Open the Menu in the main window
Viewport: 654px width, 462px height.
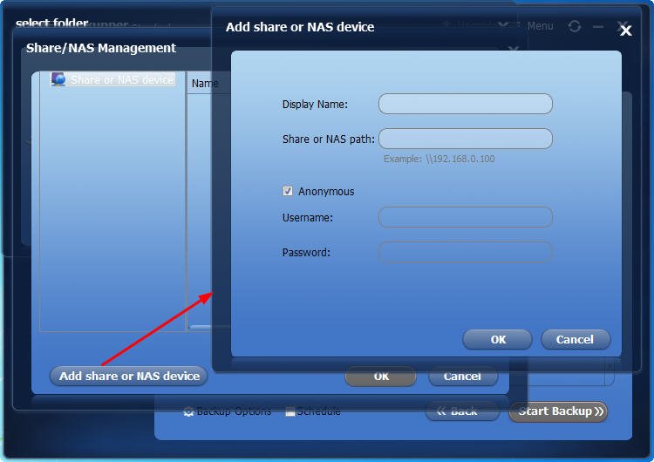[540, 26]
